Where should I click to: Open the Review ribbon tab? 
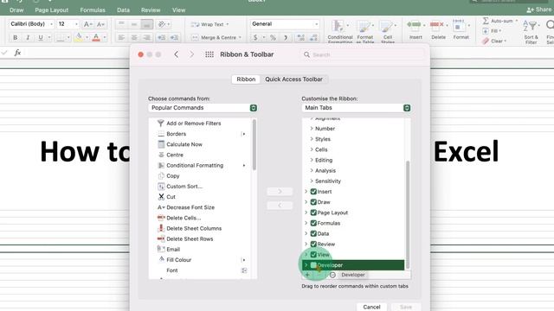151,10
